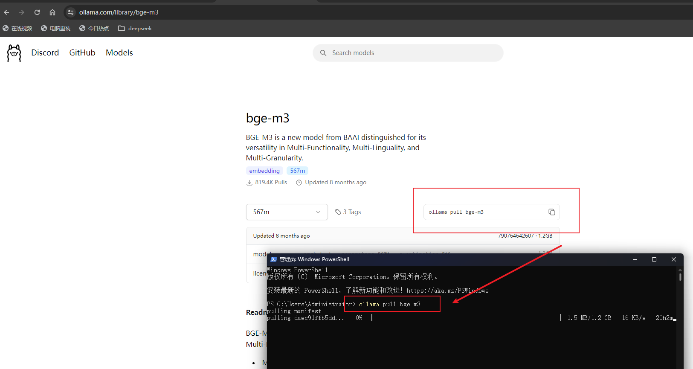This screenshot has width=693, height=369.
Task: Open the 电脑重装 bookmark
Action: click(x=56, y=28)
